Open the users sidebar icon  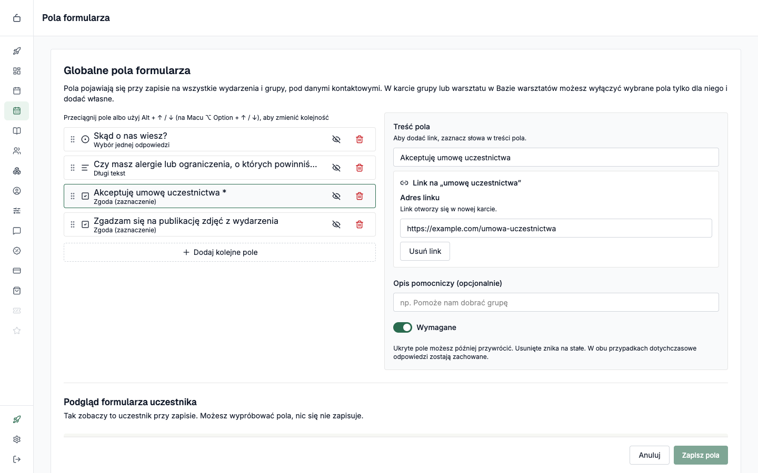coord(17,151)
